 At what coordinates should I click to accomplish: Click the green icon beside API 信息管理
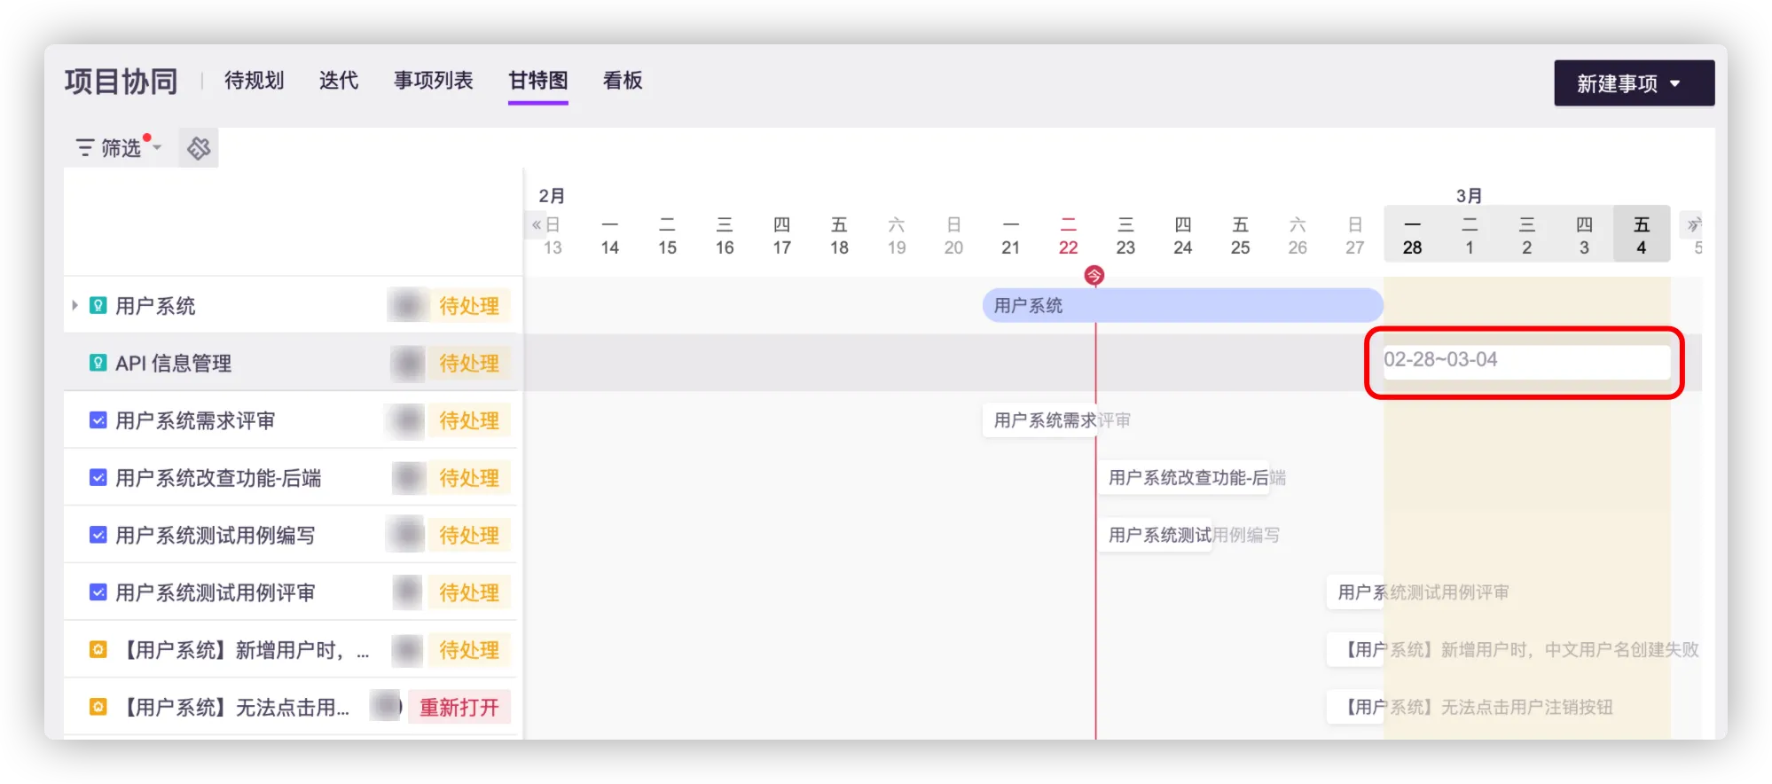tap(98, 363)
